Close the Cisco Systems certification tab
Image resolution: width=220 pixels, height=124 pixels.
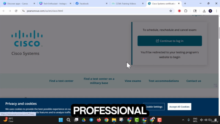click(179, 3)
